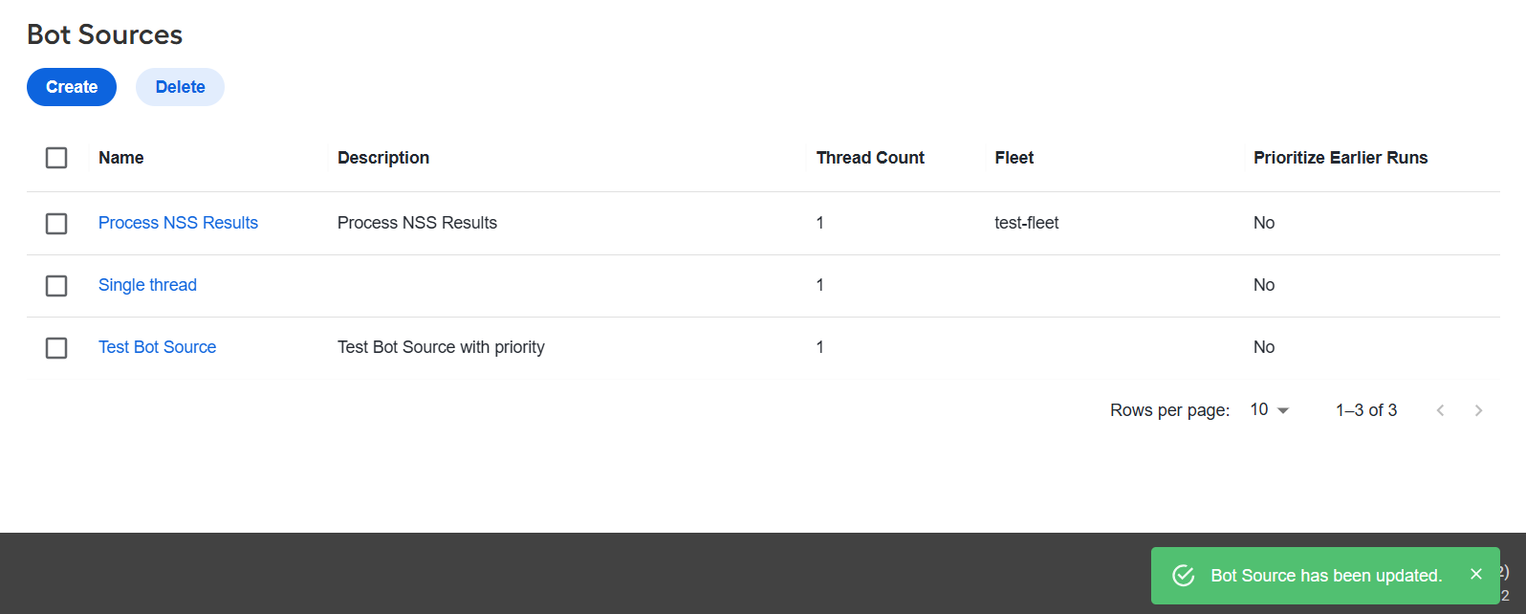The height and width of the screenshot is (614, 1526).
Task: Click the Delete button
Action: [180, 87]
